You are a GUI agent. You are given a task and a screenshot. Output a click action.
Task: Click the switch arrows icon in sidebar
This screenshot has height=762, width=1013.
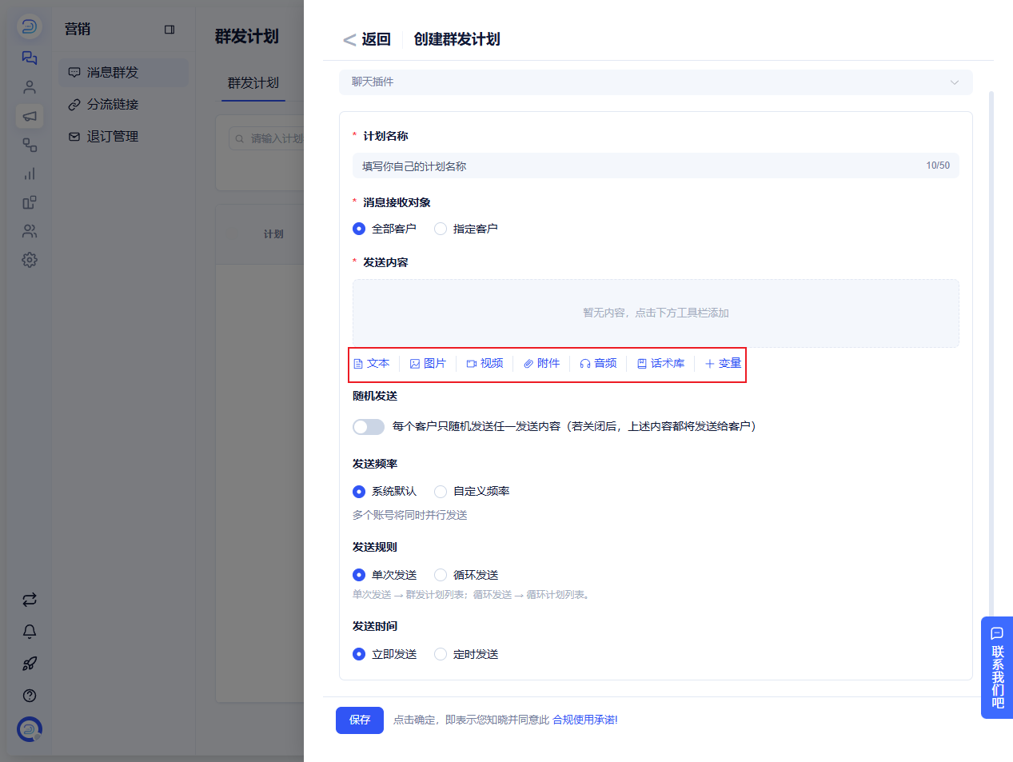click(x=30, y=600)
